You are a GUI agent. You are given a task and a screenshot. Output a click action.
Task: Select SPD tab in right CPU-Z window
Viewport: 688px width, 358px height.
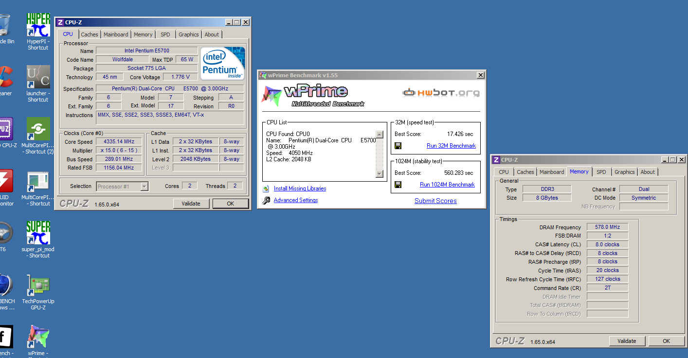coord(601,172)
